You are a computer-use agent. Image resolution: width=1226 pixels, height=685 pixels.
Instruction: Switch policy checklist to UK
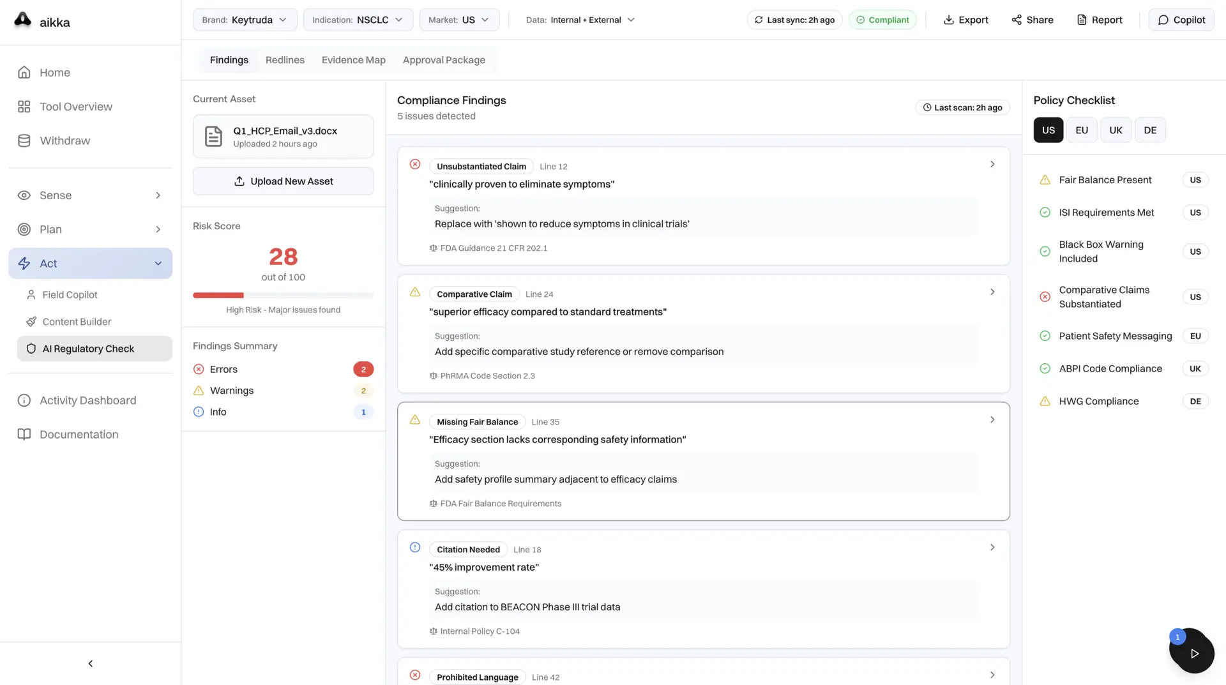click(1116, 130)
